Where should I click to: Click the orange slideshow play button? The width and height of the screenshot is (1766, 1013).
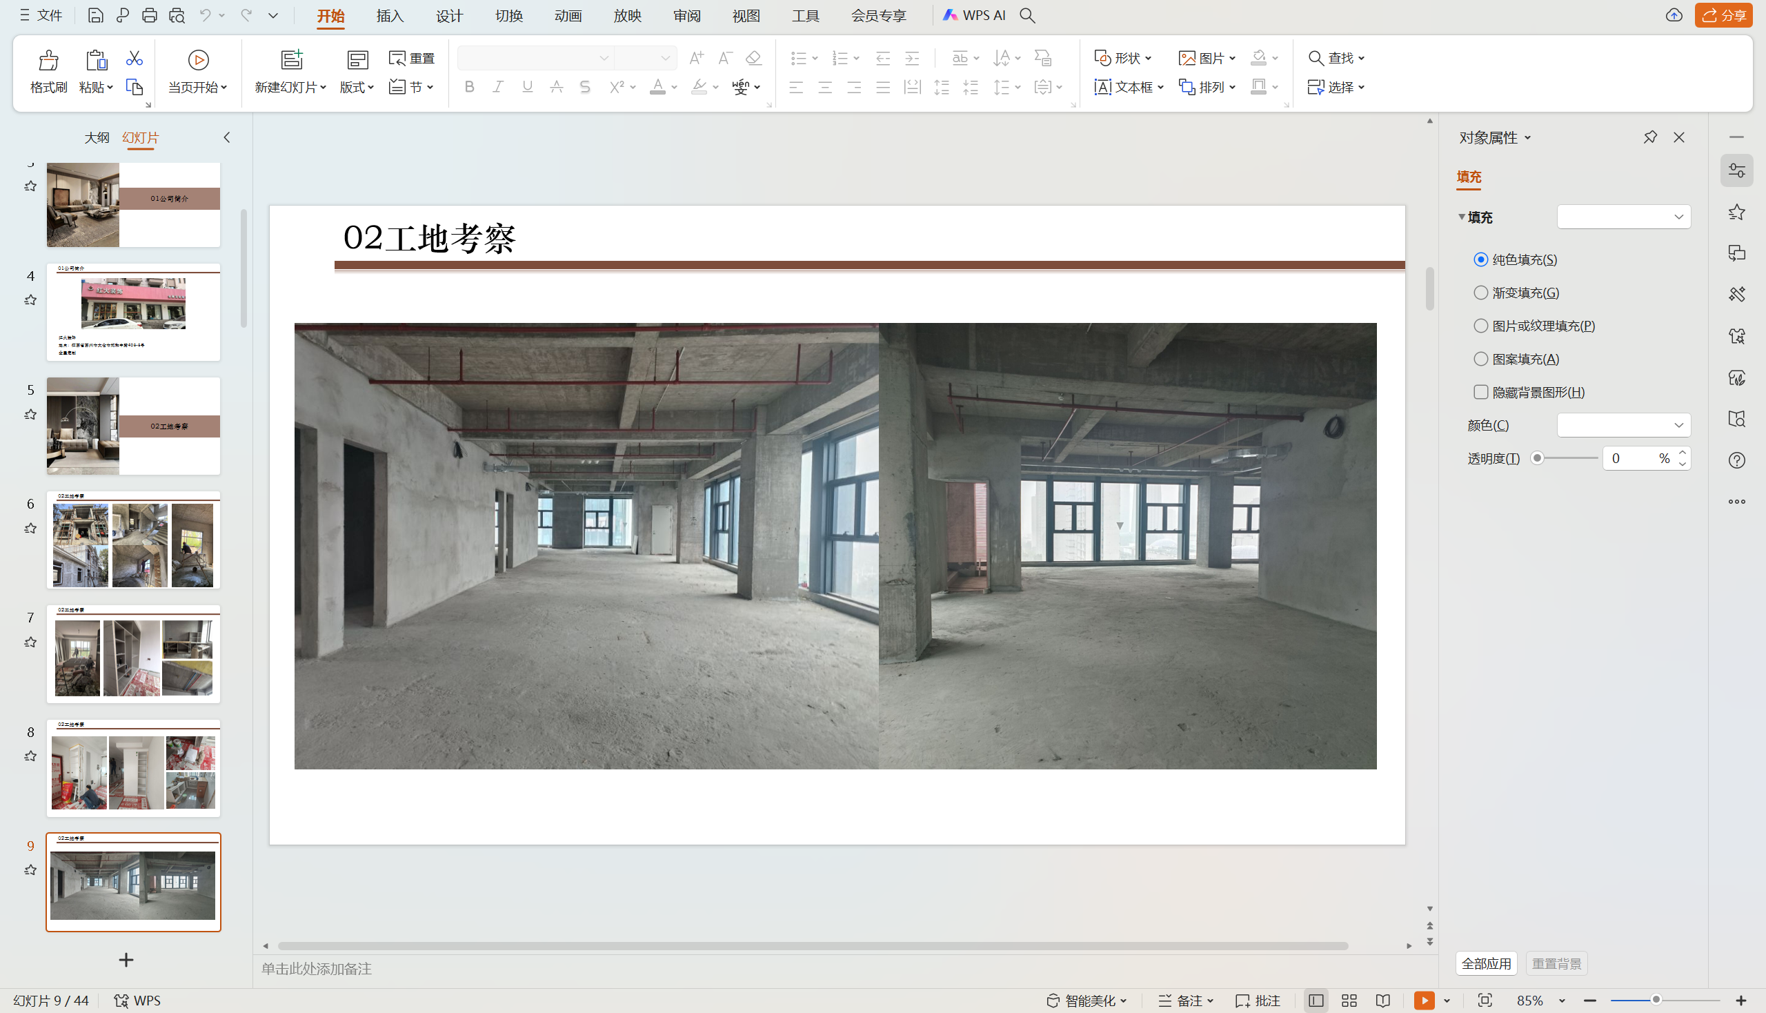pyautogui.click(x=1424, y=1001)
